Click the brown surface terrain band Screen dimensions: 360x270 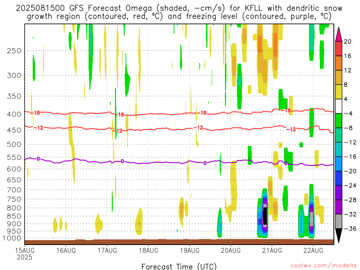(179, 242)
